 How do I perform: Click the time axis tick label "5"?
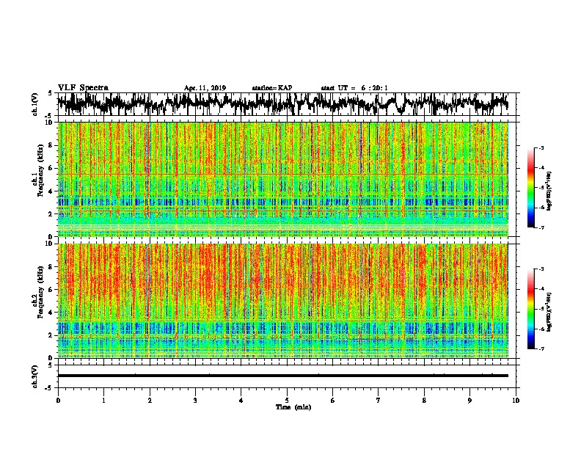coord(287,401)
